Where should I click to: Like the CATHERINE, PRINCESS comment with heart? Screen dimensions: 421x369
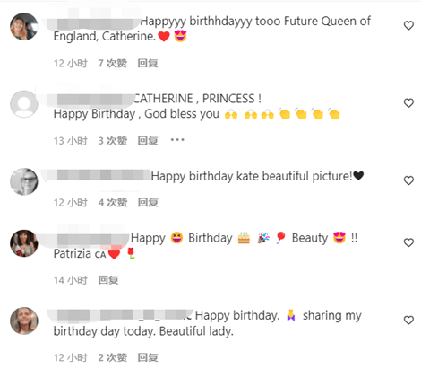coord(408,103)
